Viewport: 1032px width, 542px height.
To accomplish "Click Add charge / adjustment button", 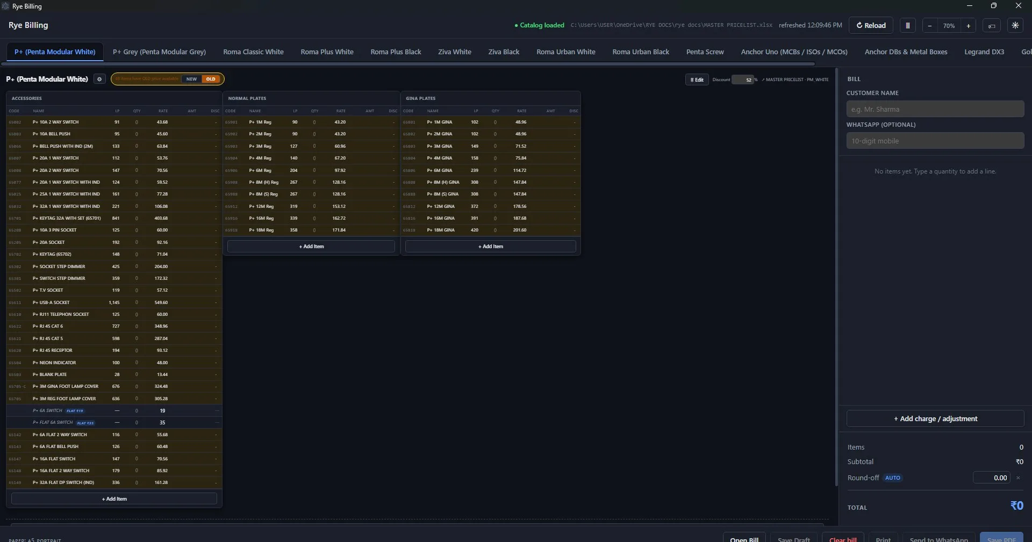I will coord(935,418).
